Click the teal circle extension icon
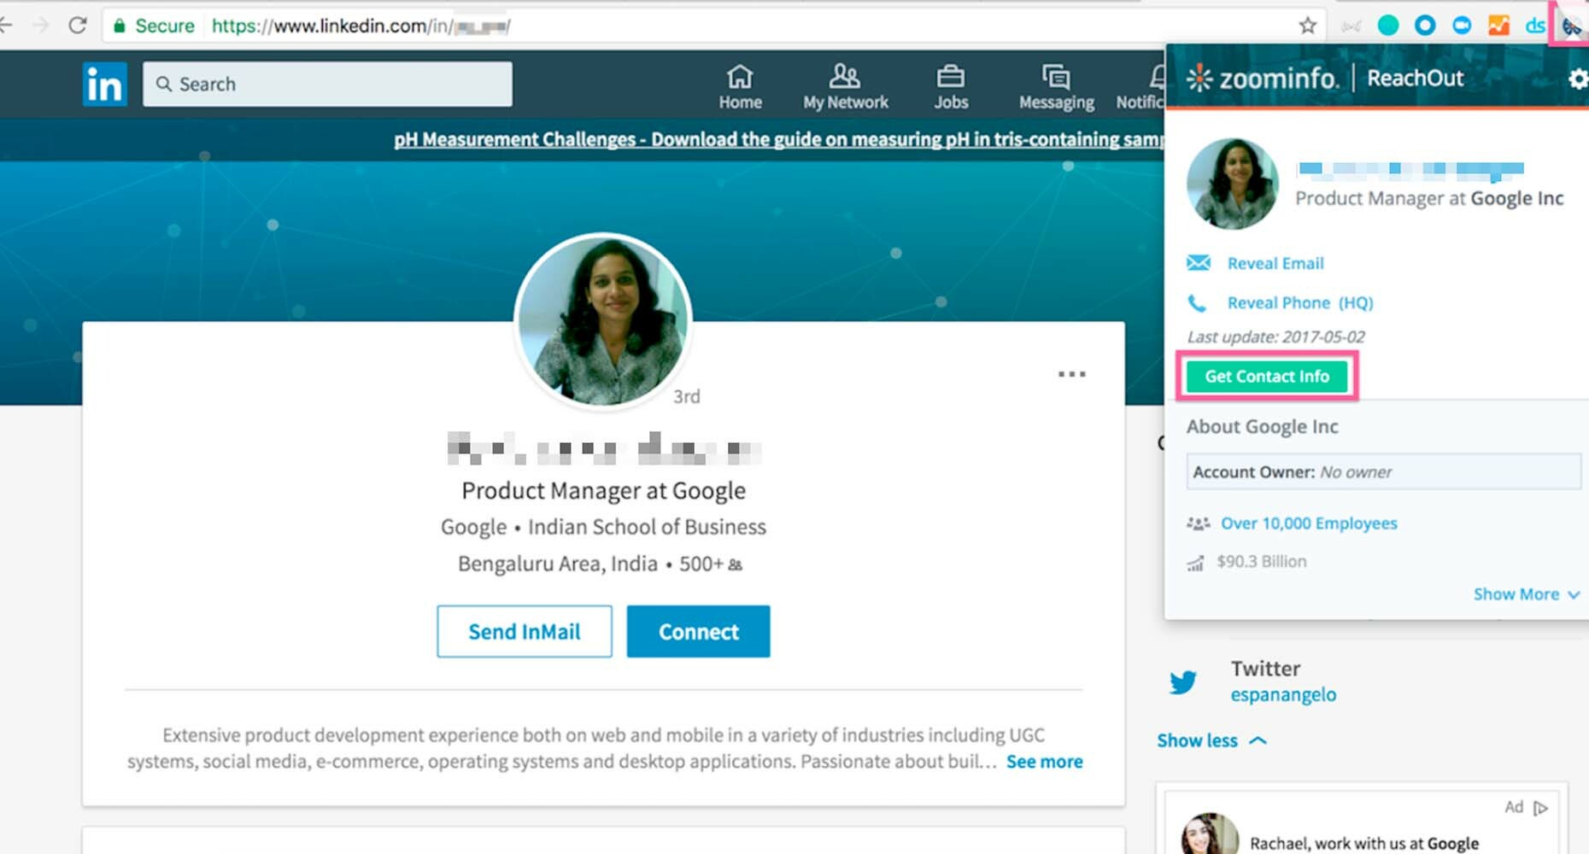 click(1388, 26)
